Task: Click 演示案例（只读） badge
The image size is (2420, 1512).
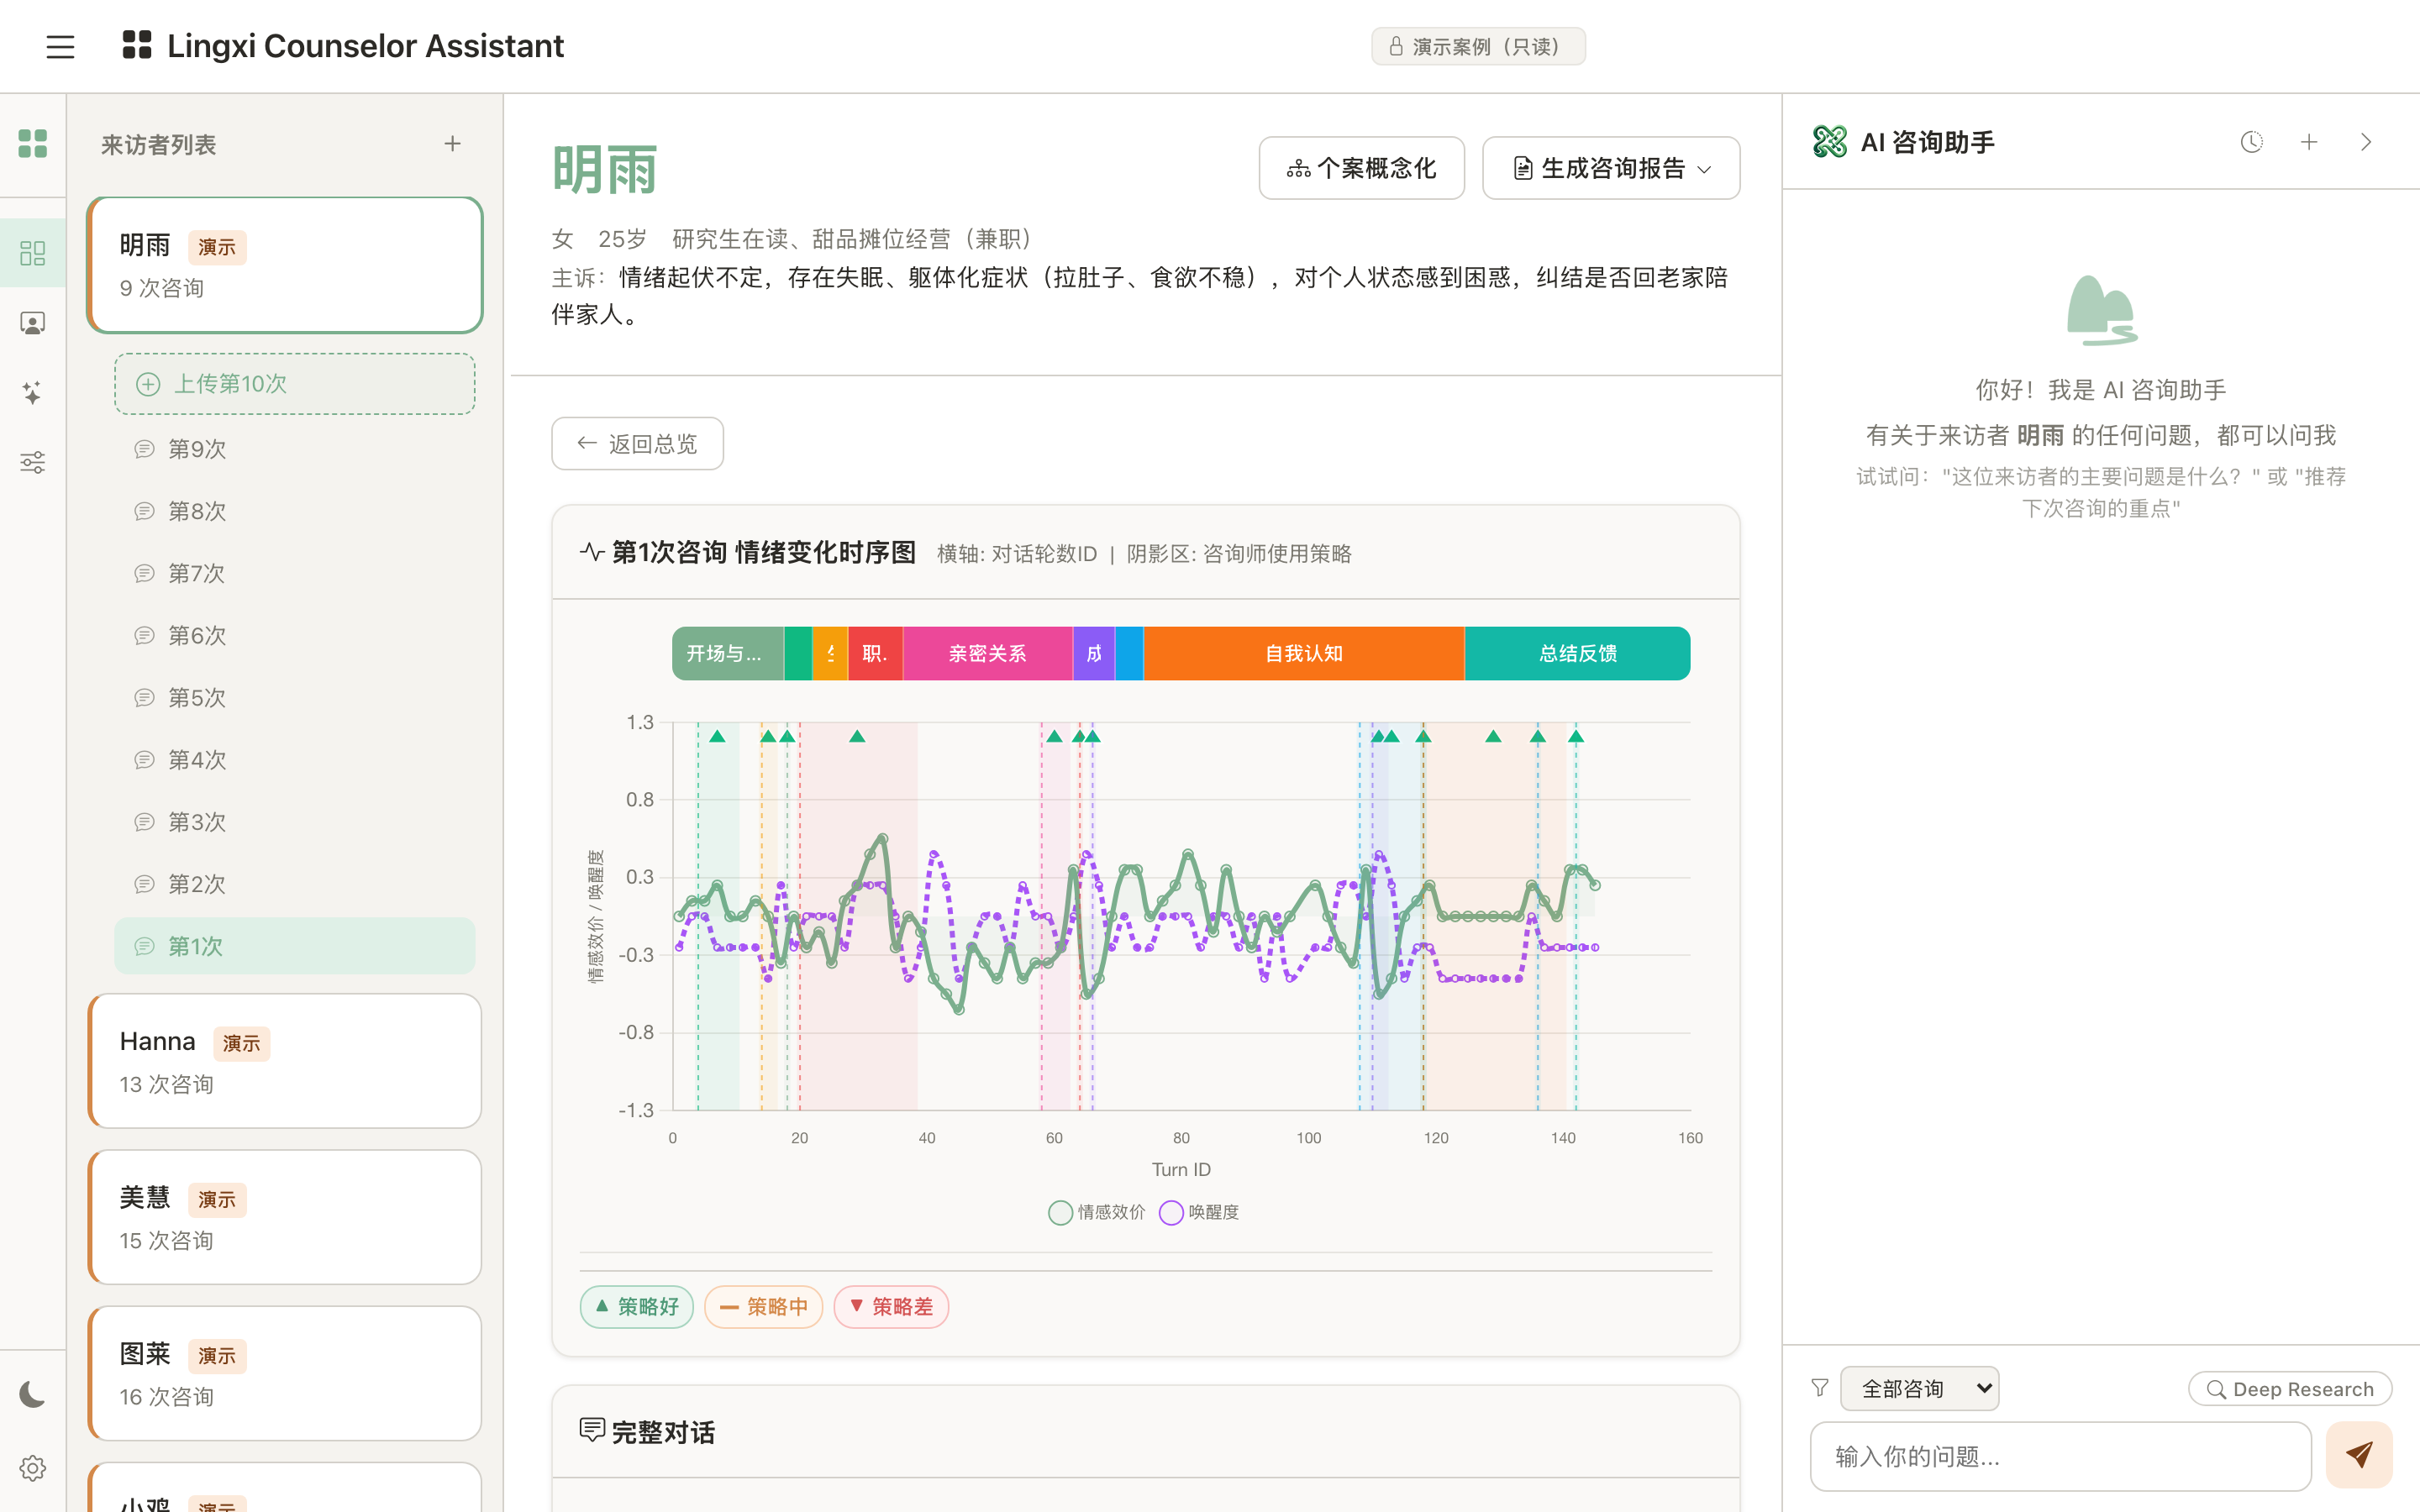Action: coord(1478,46)
